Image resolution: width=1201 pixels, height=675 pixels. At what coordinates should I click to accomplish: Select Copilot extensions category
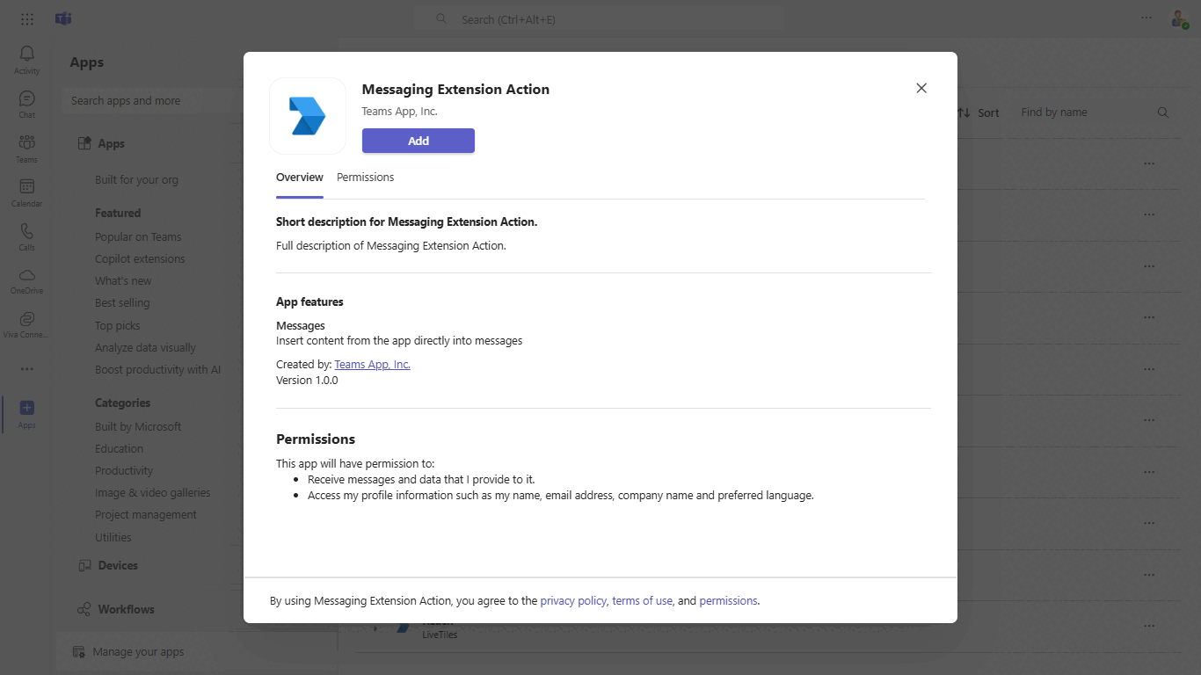point(140,259)
